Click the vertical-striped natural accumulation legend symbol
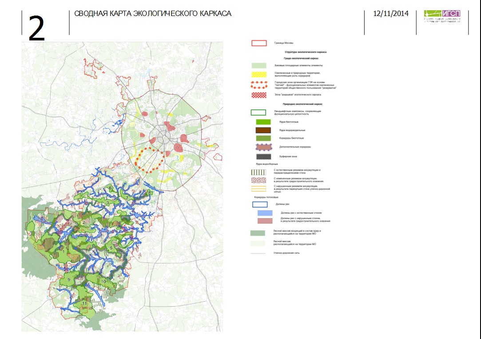 click(x=258, y=172)
